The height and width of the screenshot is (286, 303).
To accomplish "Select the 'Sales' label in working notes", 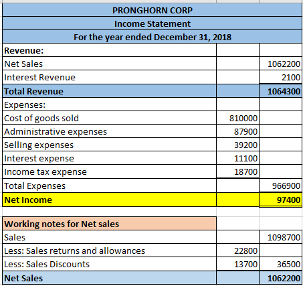I will click(109, 237).
